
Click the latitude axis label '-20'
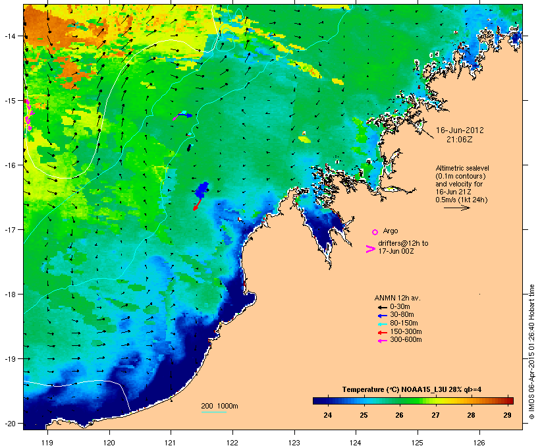10,424
